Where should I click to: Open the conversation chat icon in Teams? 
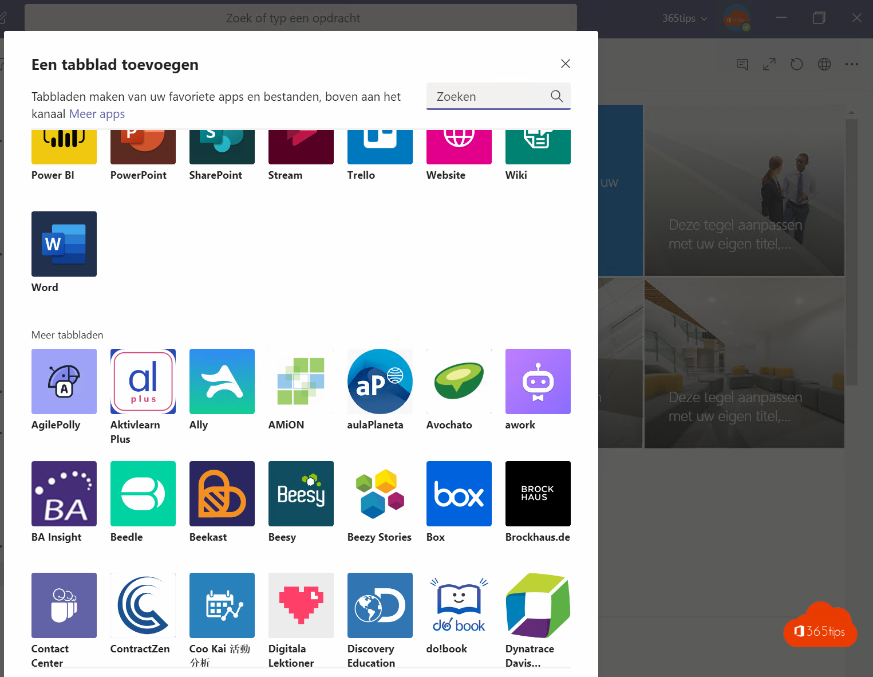742,64
